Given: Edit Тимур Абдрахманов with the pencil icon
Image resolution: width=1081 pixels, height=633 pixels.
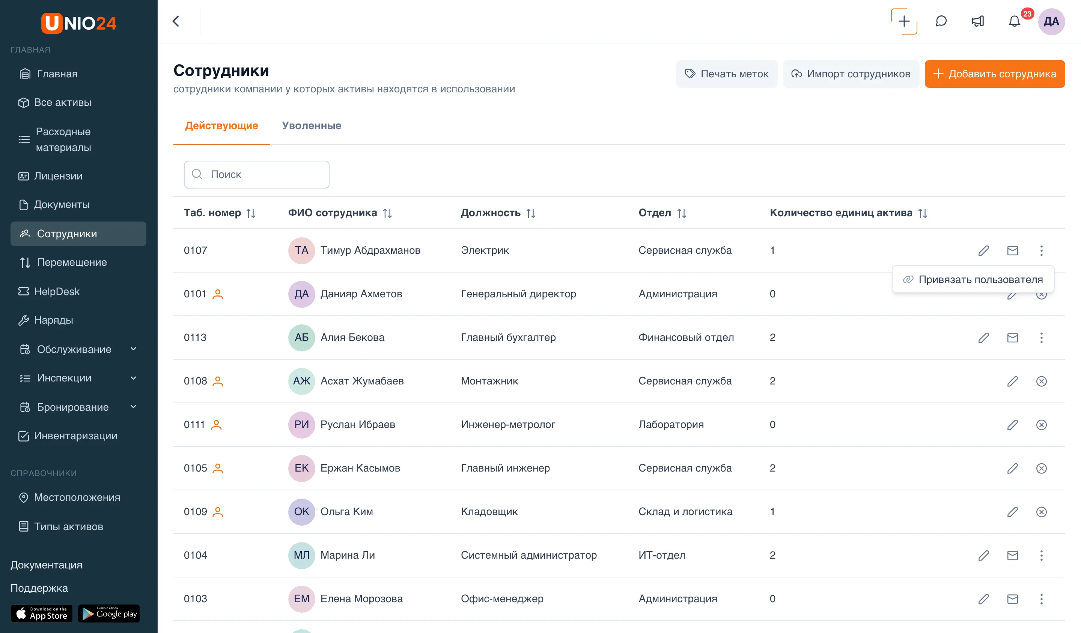Looking at the screenshot, I should pyautogui.click(x=984, y=251).
